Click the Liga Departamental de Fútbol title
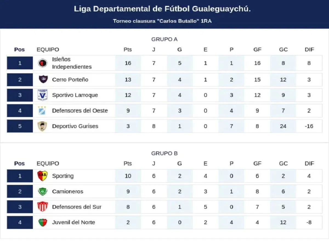Viewport: 329px width, 248px height. 162,9
